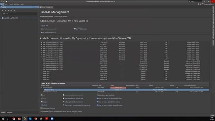The image size is (215, 121).
Task: Select the License Management document tab
Action: (46, 7)
